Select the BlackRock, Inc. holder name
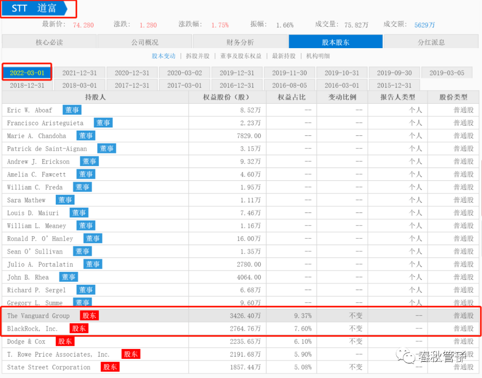The height and width of the screenshot is (378, 482). click(32, 329)
